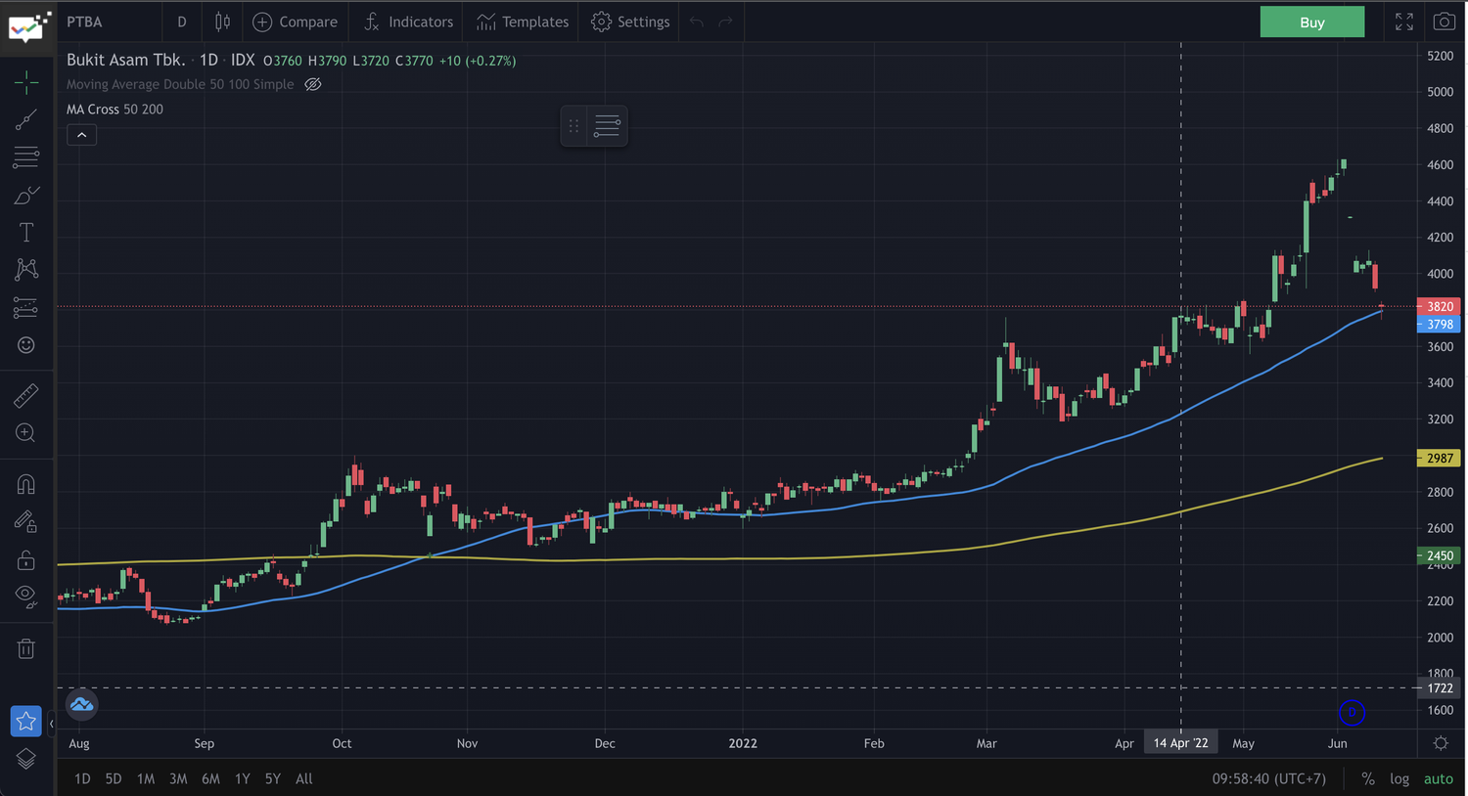Lock all drawings with the lock icon
This screenshot has width=1468, height=796.
click(x=25, y=558)
